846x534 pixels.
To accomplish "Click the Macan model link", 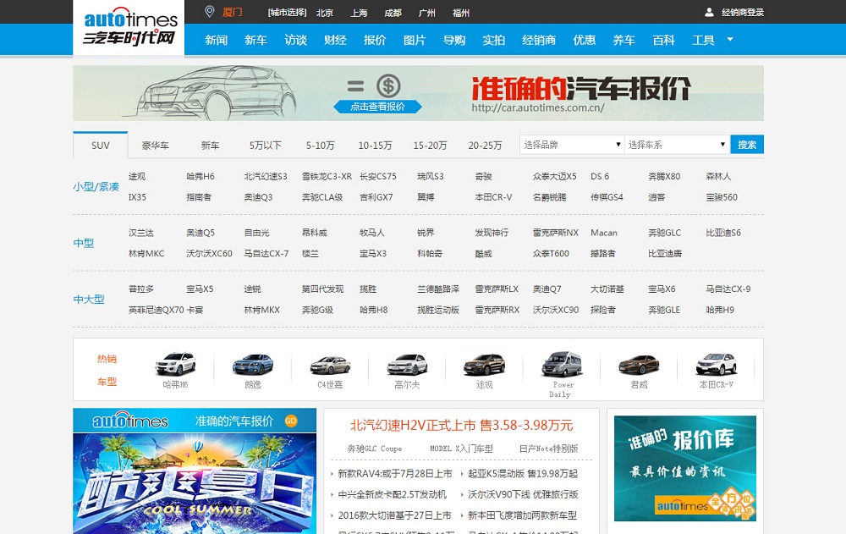I will click(604, 233).
